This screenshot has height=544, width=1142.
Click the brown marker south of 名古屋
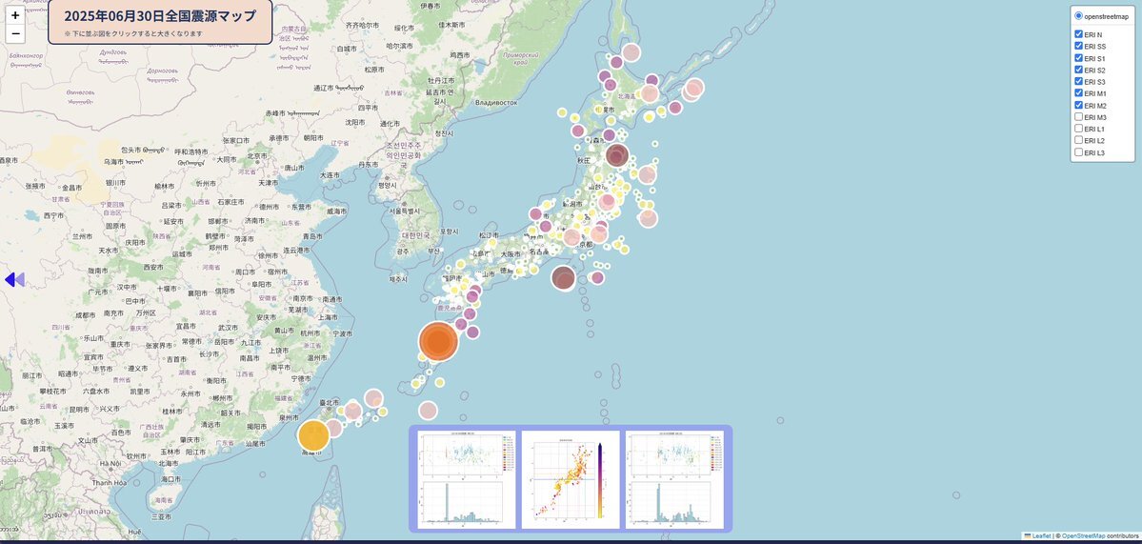563,278
